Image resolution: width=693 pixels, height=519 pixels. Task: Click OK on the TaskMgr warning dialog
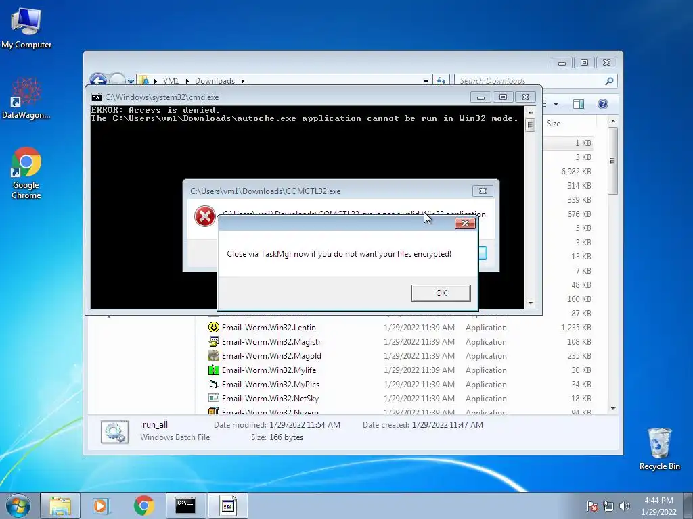(441, 293)
